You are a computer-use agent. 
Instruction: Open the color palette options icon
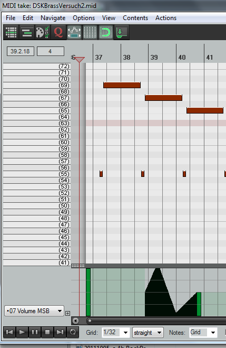(43, 32)
